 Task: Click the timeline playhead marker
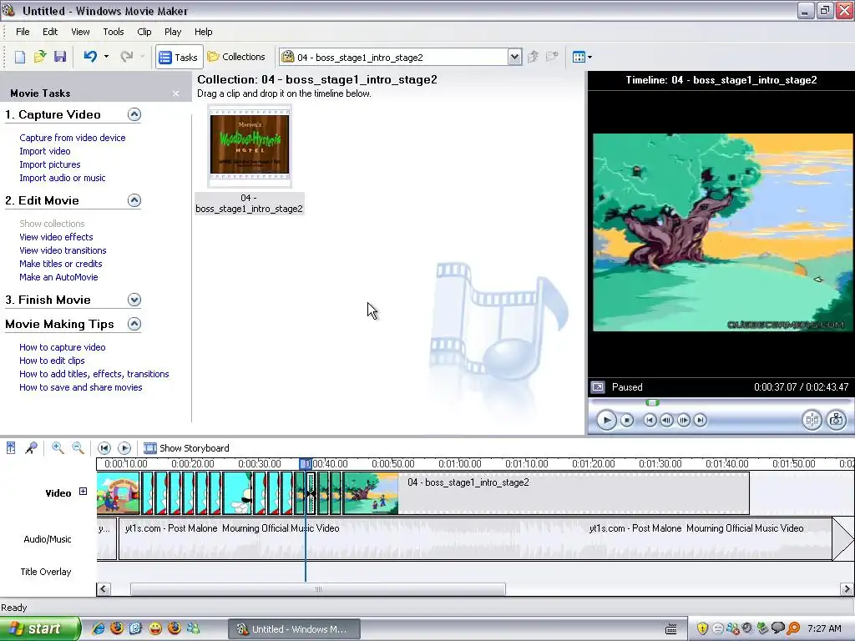pyautogui.click(x=306, y=464)
